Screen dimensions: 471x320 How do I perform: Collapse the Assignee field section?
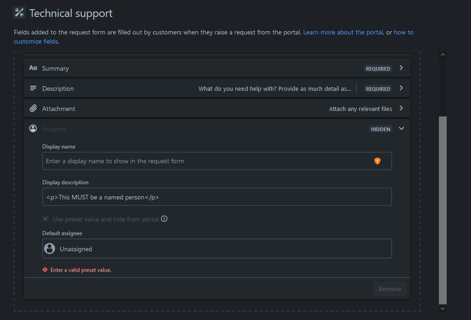click(x=401, y=129)
